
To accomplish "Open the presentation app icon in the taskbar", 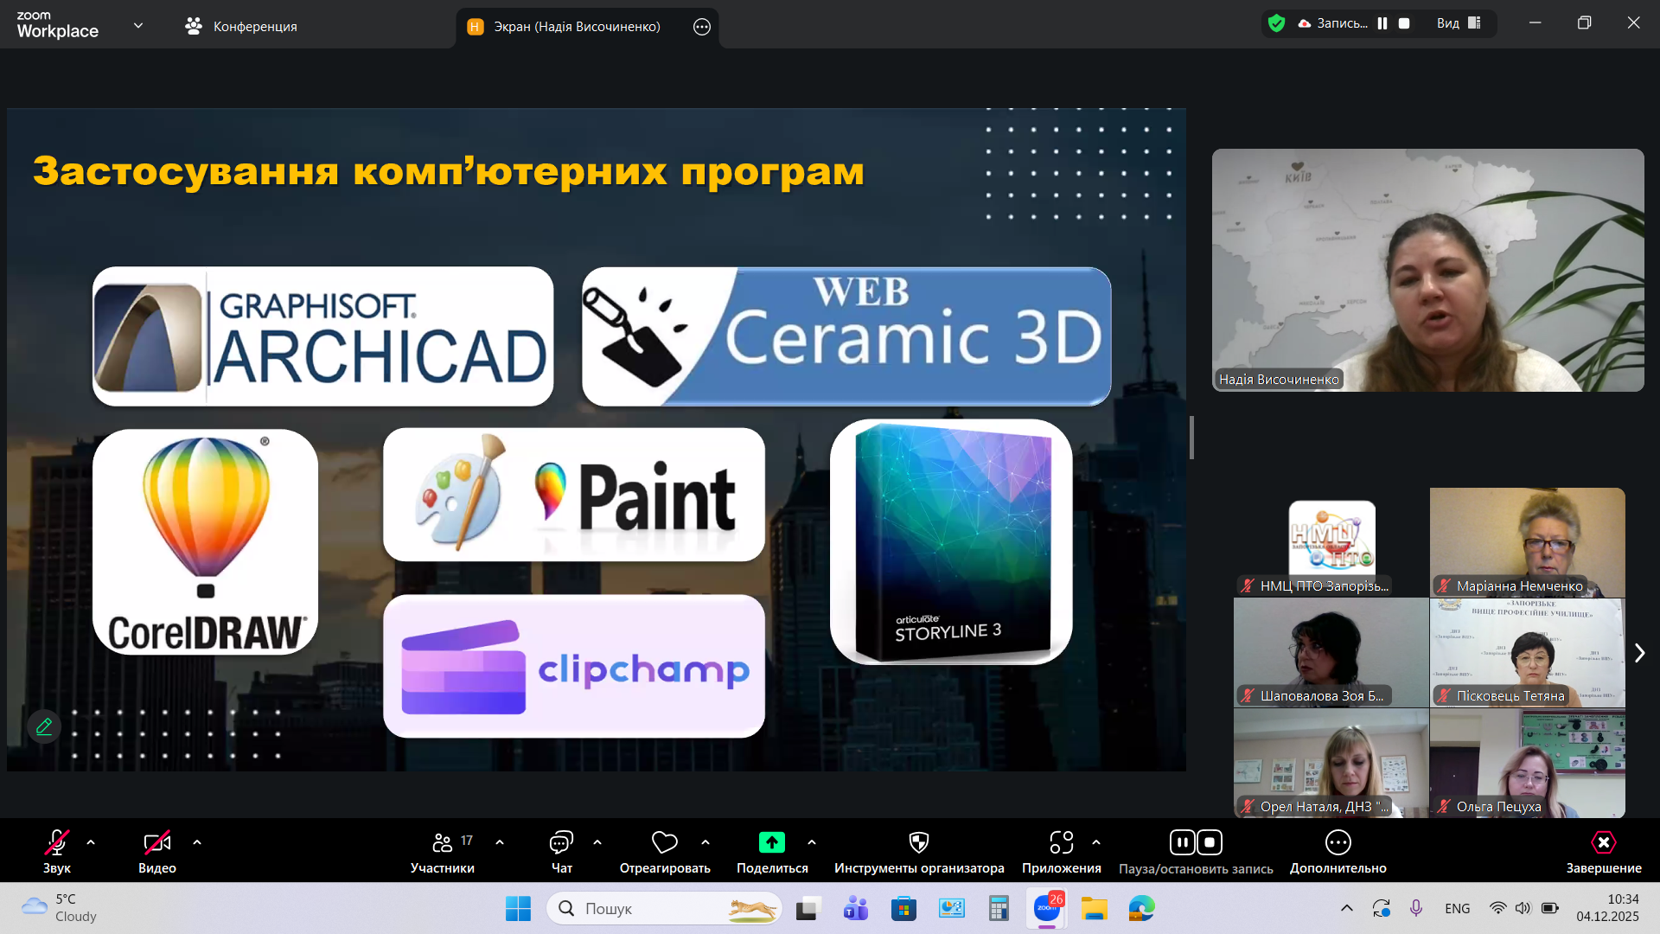I will coord(951,909).
